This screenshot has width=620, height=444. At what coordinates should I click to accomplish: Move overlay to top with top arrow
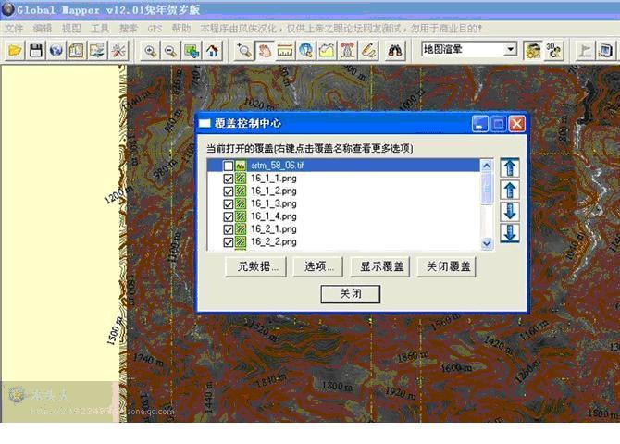click(509, 167)
